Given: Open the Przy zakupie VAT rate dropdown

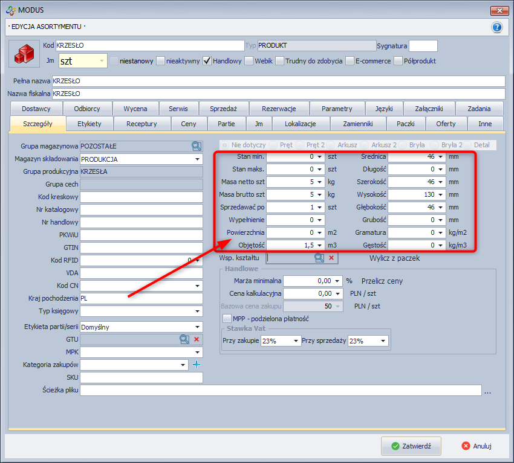Looking at the screenshot, I should pos(296,341).
